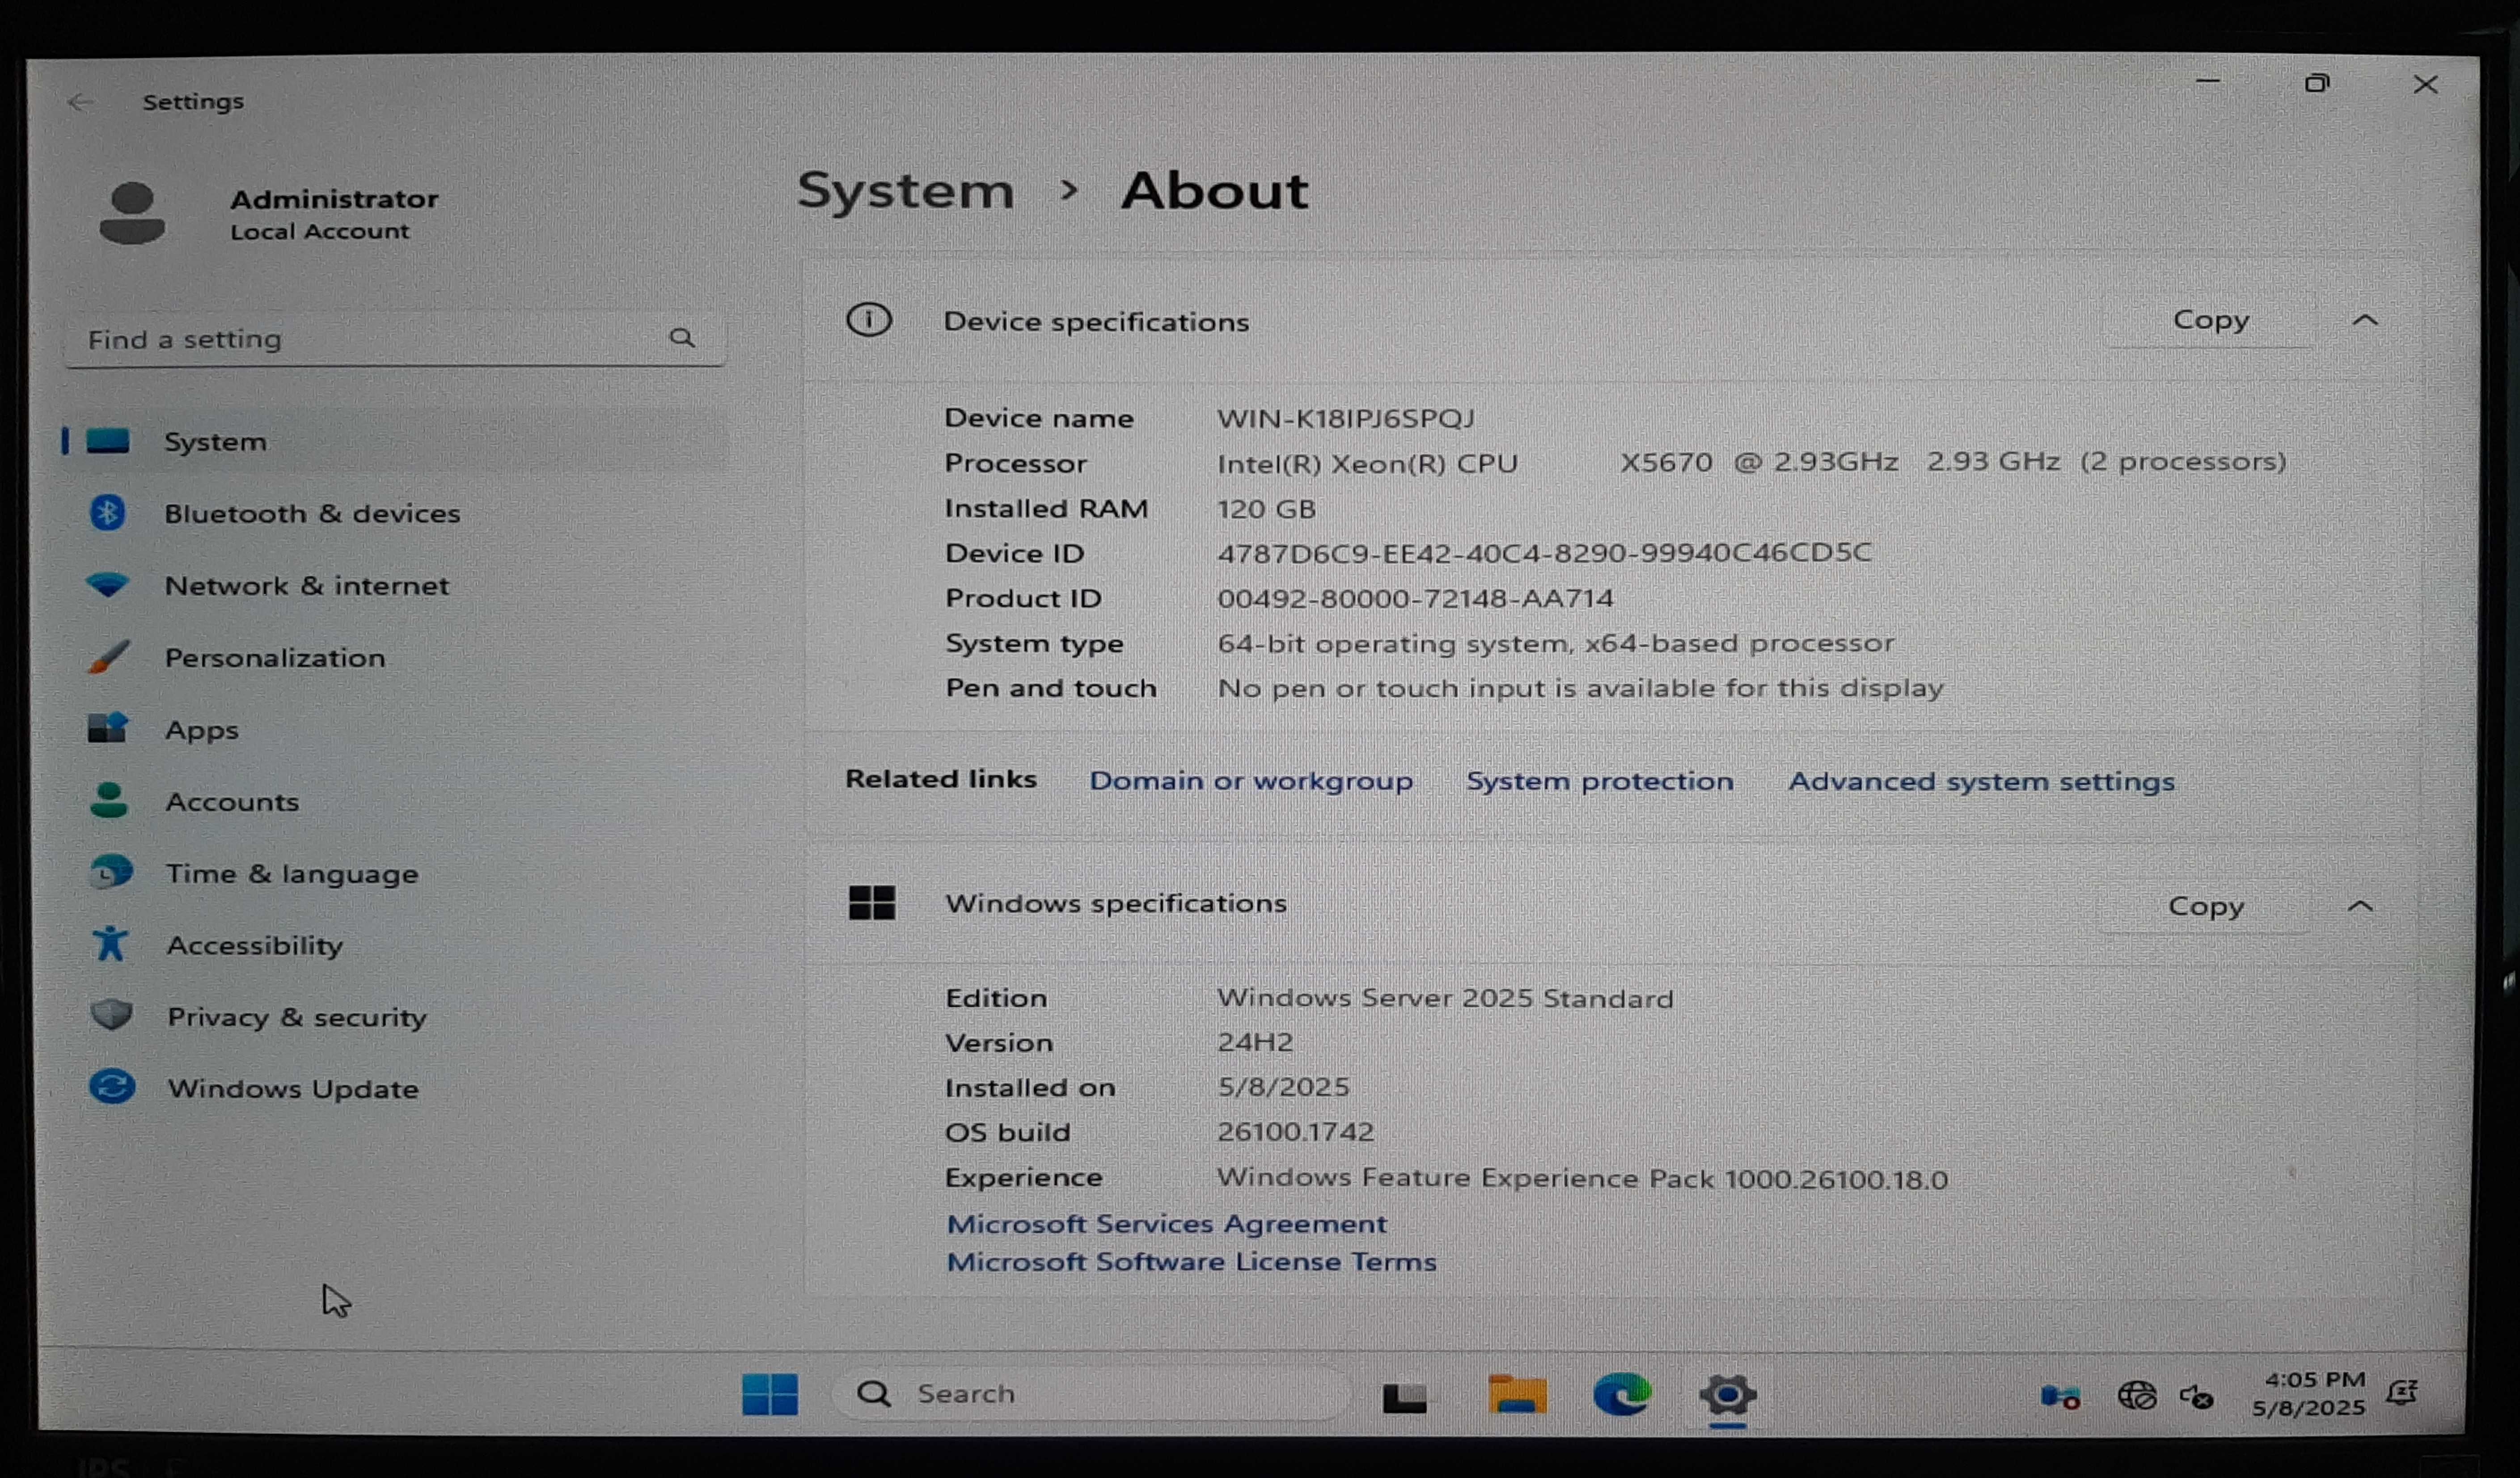Open the Administrator account profile picture
This screenshot has width=2520, height=1478.
pyautogui.click(x=132, y=213)
